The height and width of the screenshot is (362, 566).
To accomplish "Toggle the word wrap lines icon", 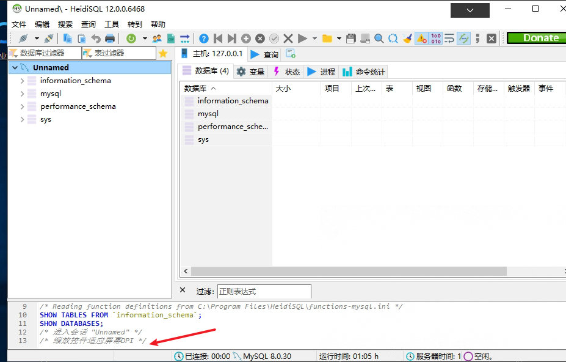I will [x=449, y=39].
